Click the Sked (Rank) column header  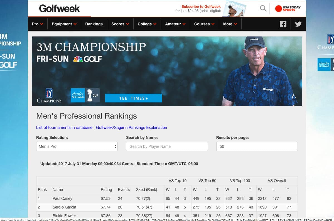(147, 190)
